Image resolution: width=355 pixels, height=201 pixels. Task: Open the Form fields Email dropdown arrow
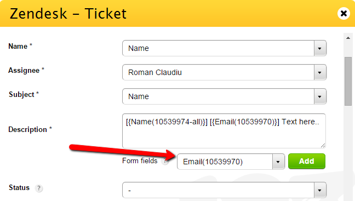(x=278, y=162)
